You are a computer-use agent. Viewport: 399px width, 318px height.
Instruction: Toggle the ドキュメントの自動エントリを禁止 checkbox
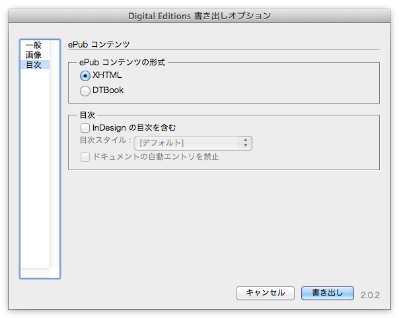85,157
